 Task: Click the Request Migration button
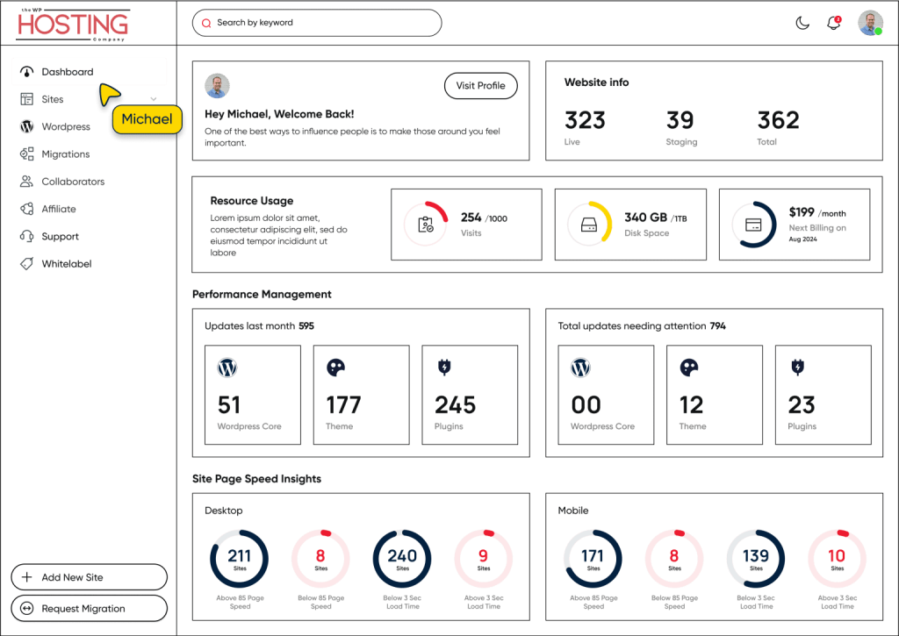click(89, 608)
